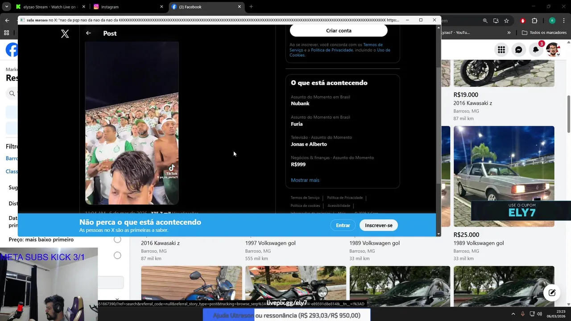Click the Facebook compose pencil floating icon
The width and height of the screenshot is (571, 321).
552,293
